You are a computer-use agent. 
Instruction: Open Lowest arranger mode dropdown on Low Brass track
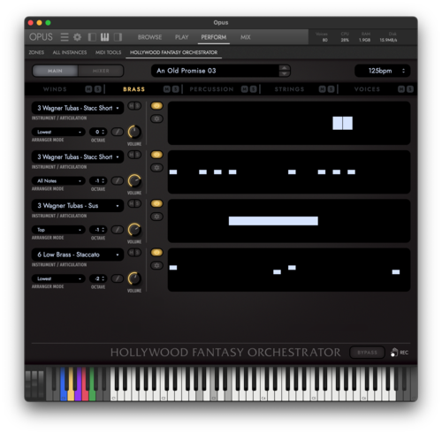click(x=58, y=278)
